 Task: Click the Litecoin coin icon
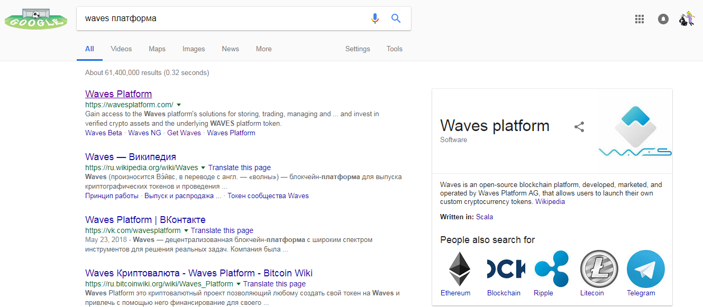click(x=599, y=269)
